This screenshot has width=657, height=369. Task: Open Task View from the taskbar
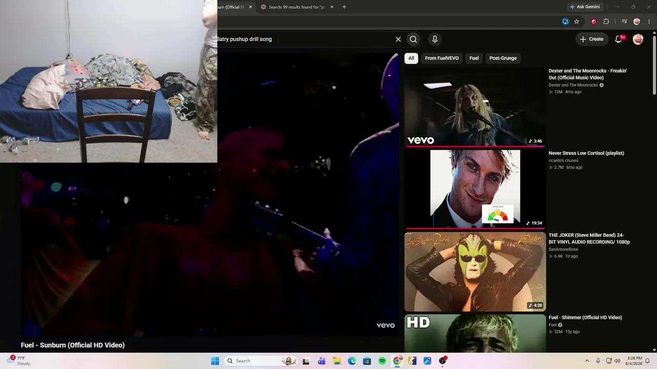306,361
